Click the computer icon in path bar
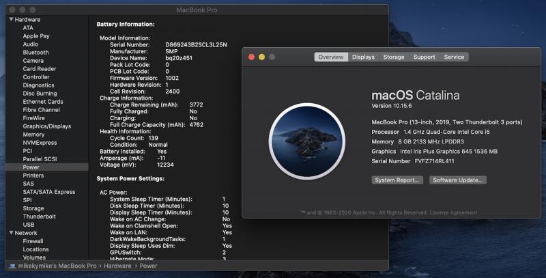This screenshot has height=278, width=546. (12, 266)
